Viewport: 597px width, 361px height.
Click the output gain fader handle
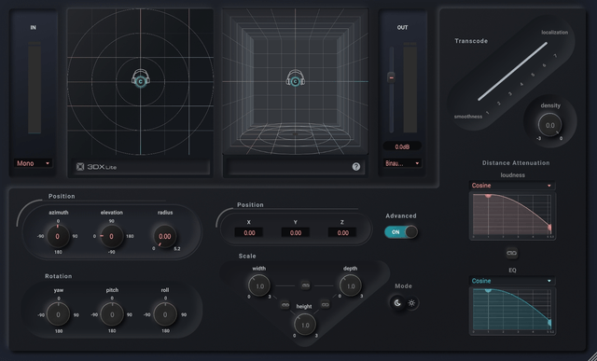391,77
